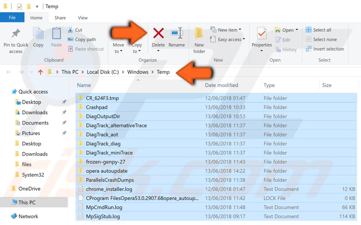
Task: Click the Invert selection icon
Action: (x=308, y=49)
